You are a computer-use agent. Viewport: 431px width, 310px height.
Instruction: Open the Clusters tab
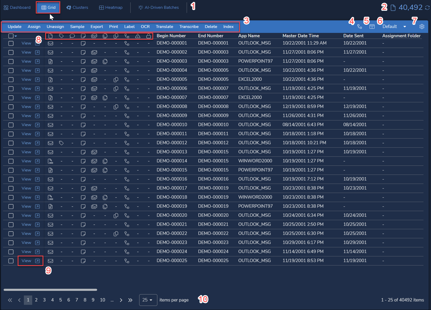(x=77, y=8)
